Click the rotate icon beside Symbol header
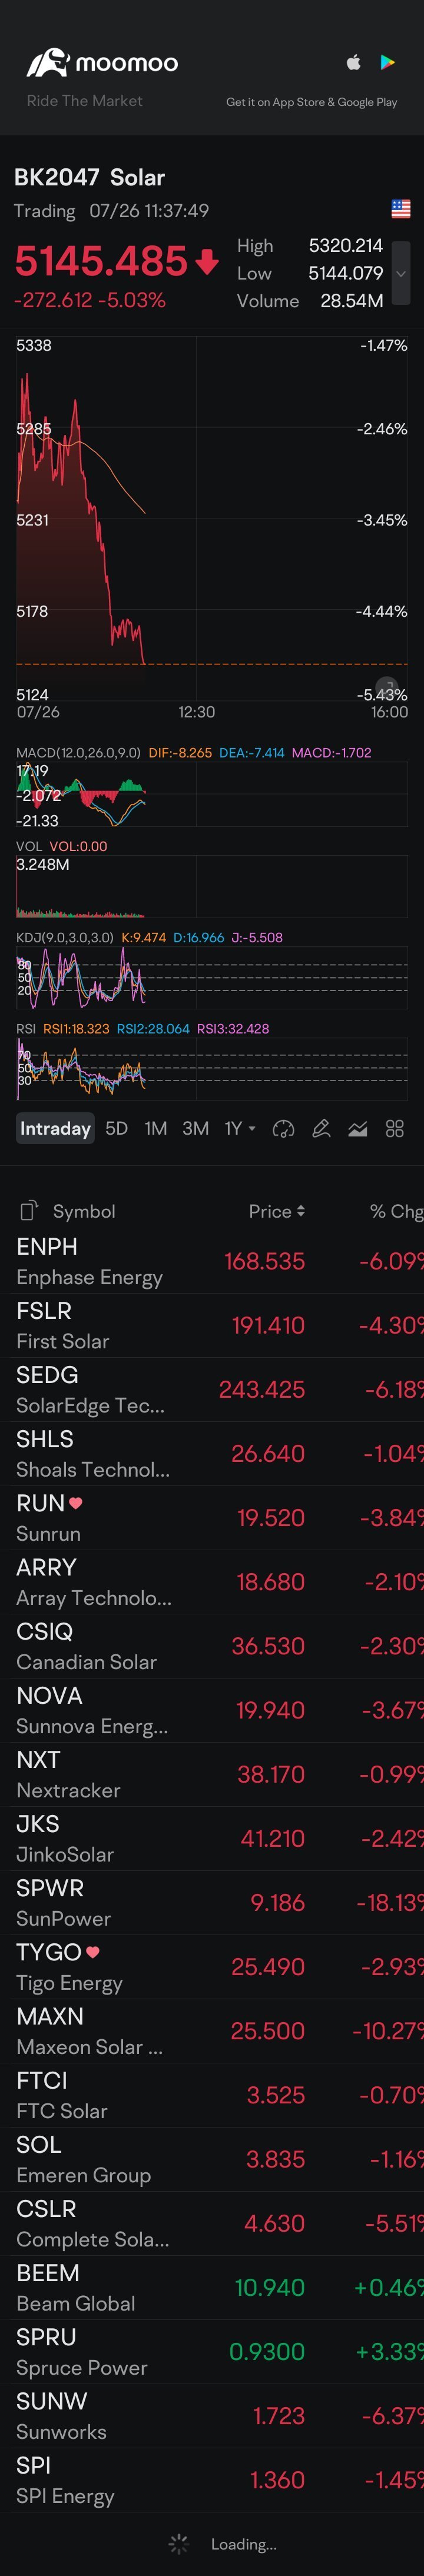Image resolution: width=424 pixels, height=2576 pixels. pyautogui.click(x=29, y=1211)
